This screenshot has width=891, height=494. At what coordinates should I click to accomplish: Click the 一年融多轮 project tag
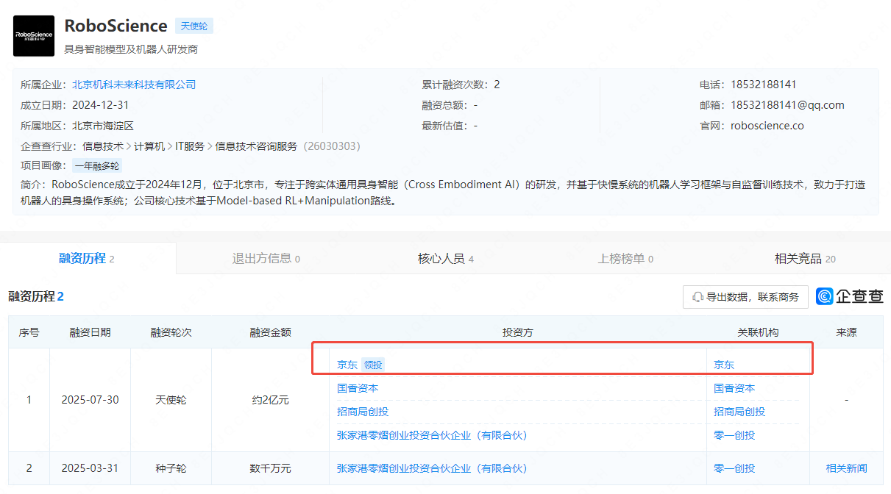[x=97, y=166]
